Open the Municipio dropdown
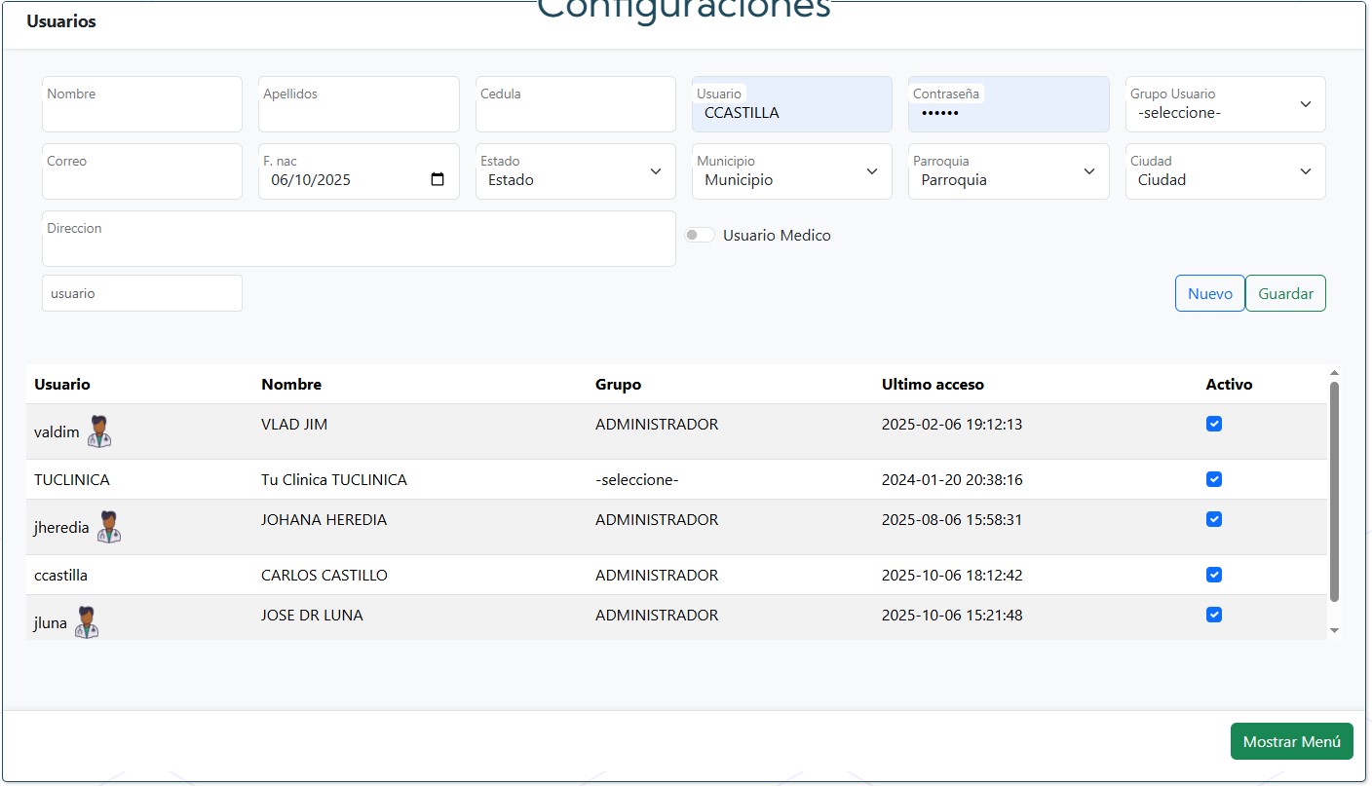1372x786 pixels. point(791,171)
